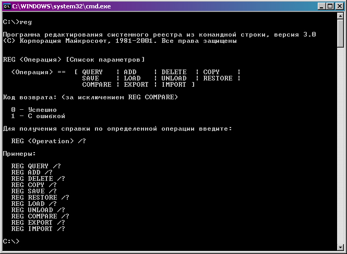Minimize the cmd.exe window
The height and width of the screenshot is (254, 347).
322,6
